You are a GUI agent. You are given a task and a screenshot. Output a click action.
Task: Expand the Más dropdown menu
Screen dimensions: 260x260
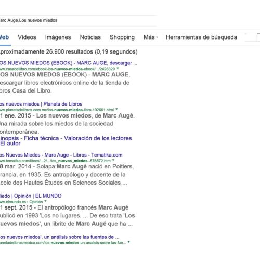coord(150,37)
